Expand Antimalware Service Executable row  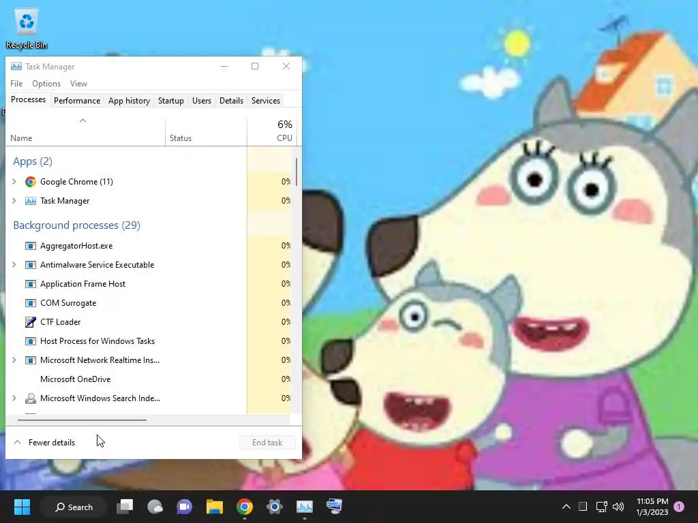click(14, 265)
